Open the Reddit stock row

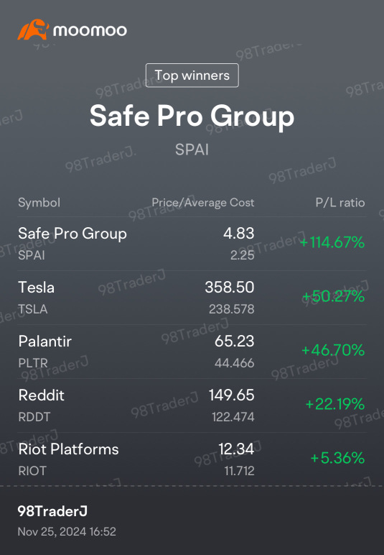click(x=192, y=405)
